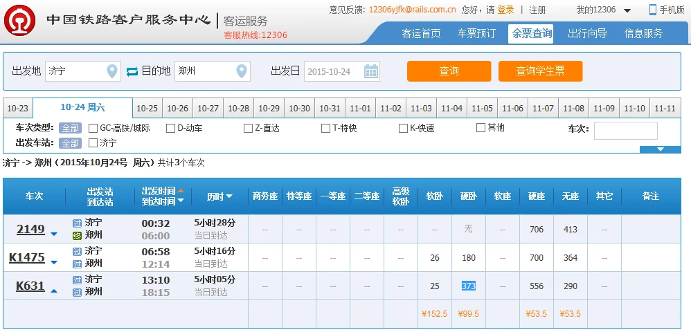Focus the 出发日 date input field
This screenshot has width=691, height=332.
(x=342, y=71)
